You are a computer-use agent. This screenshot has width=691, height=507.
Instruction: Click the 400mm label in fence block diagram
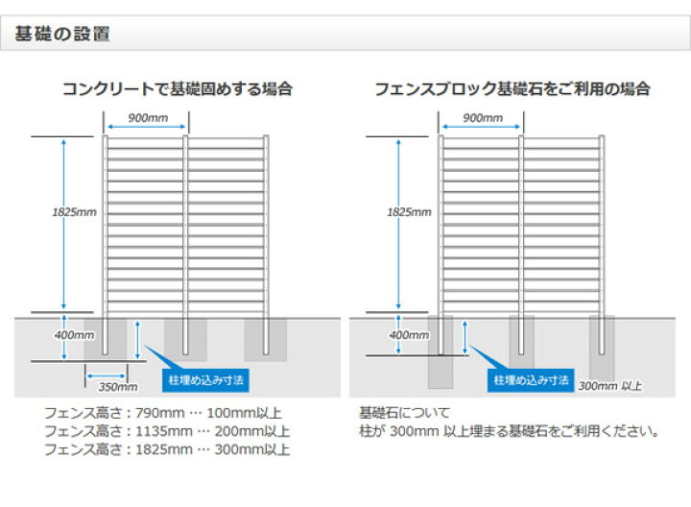(x=409, y=335)
